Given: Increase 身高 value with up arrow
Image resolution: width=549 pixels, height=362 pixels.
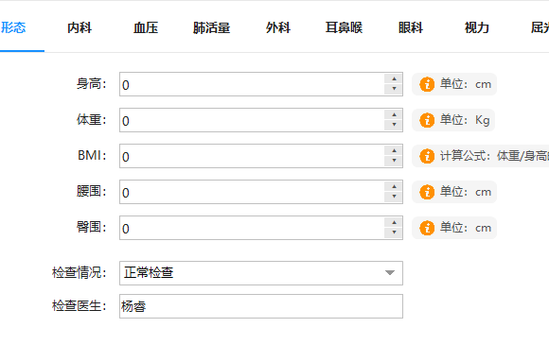Looking at the screenshot, I should [394, 79].
